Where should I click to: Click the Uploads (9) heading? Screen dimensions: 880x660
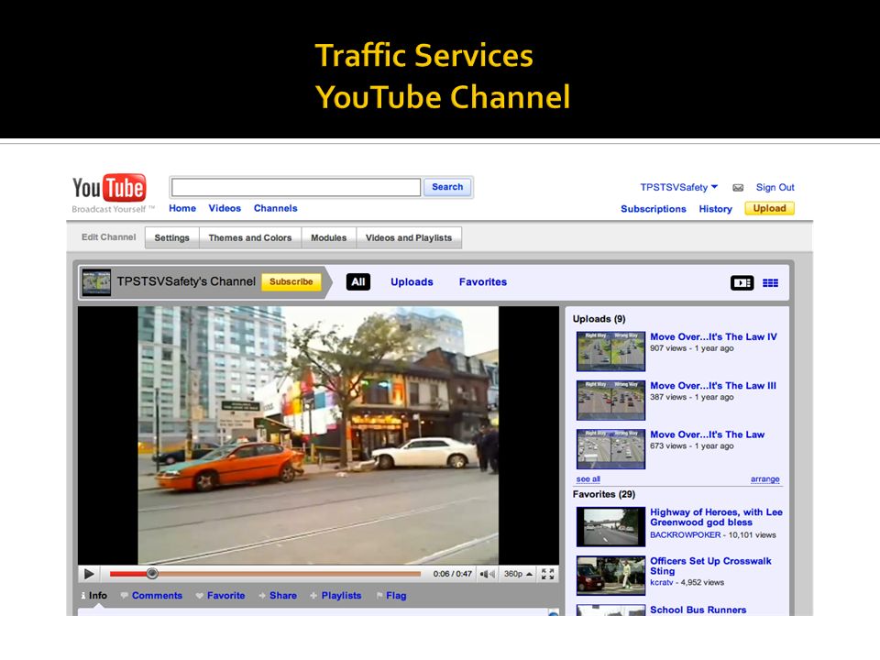point(599,319)
